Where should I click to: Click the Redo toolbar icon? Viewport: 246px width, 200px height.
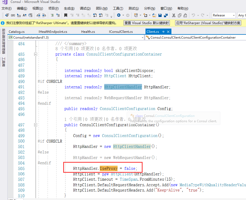[203, 15]
